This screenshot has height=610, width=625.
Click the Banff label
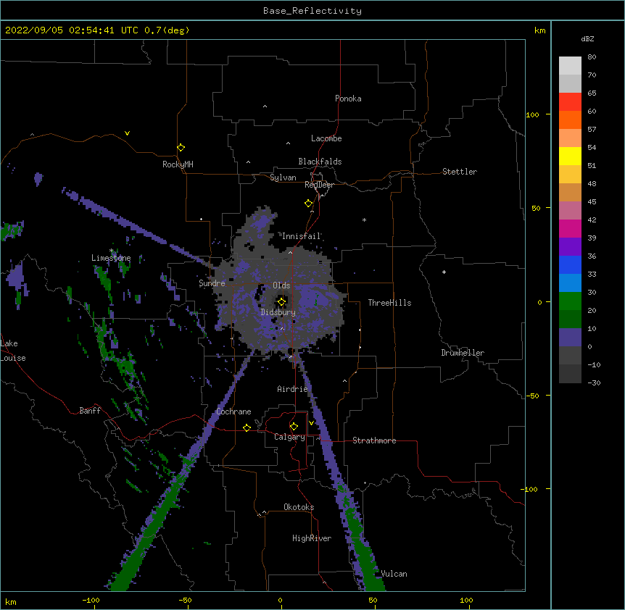[90, 411]
